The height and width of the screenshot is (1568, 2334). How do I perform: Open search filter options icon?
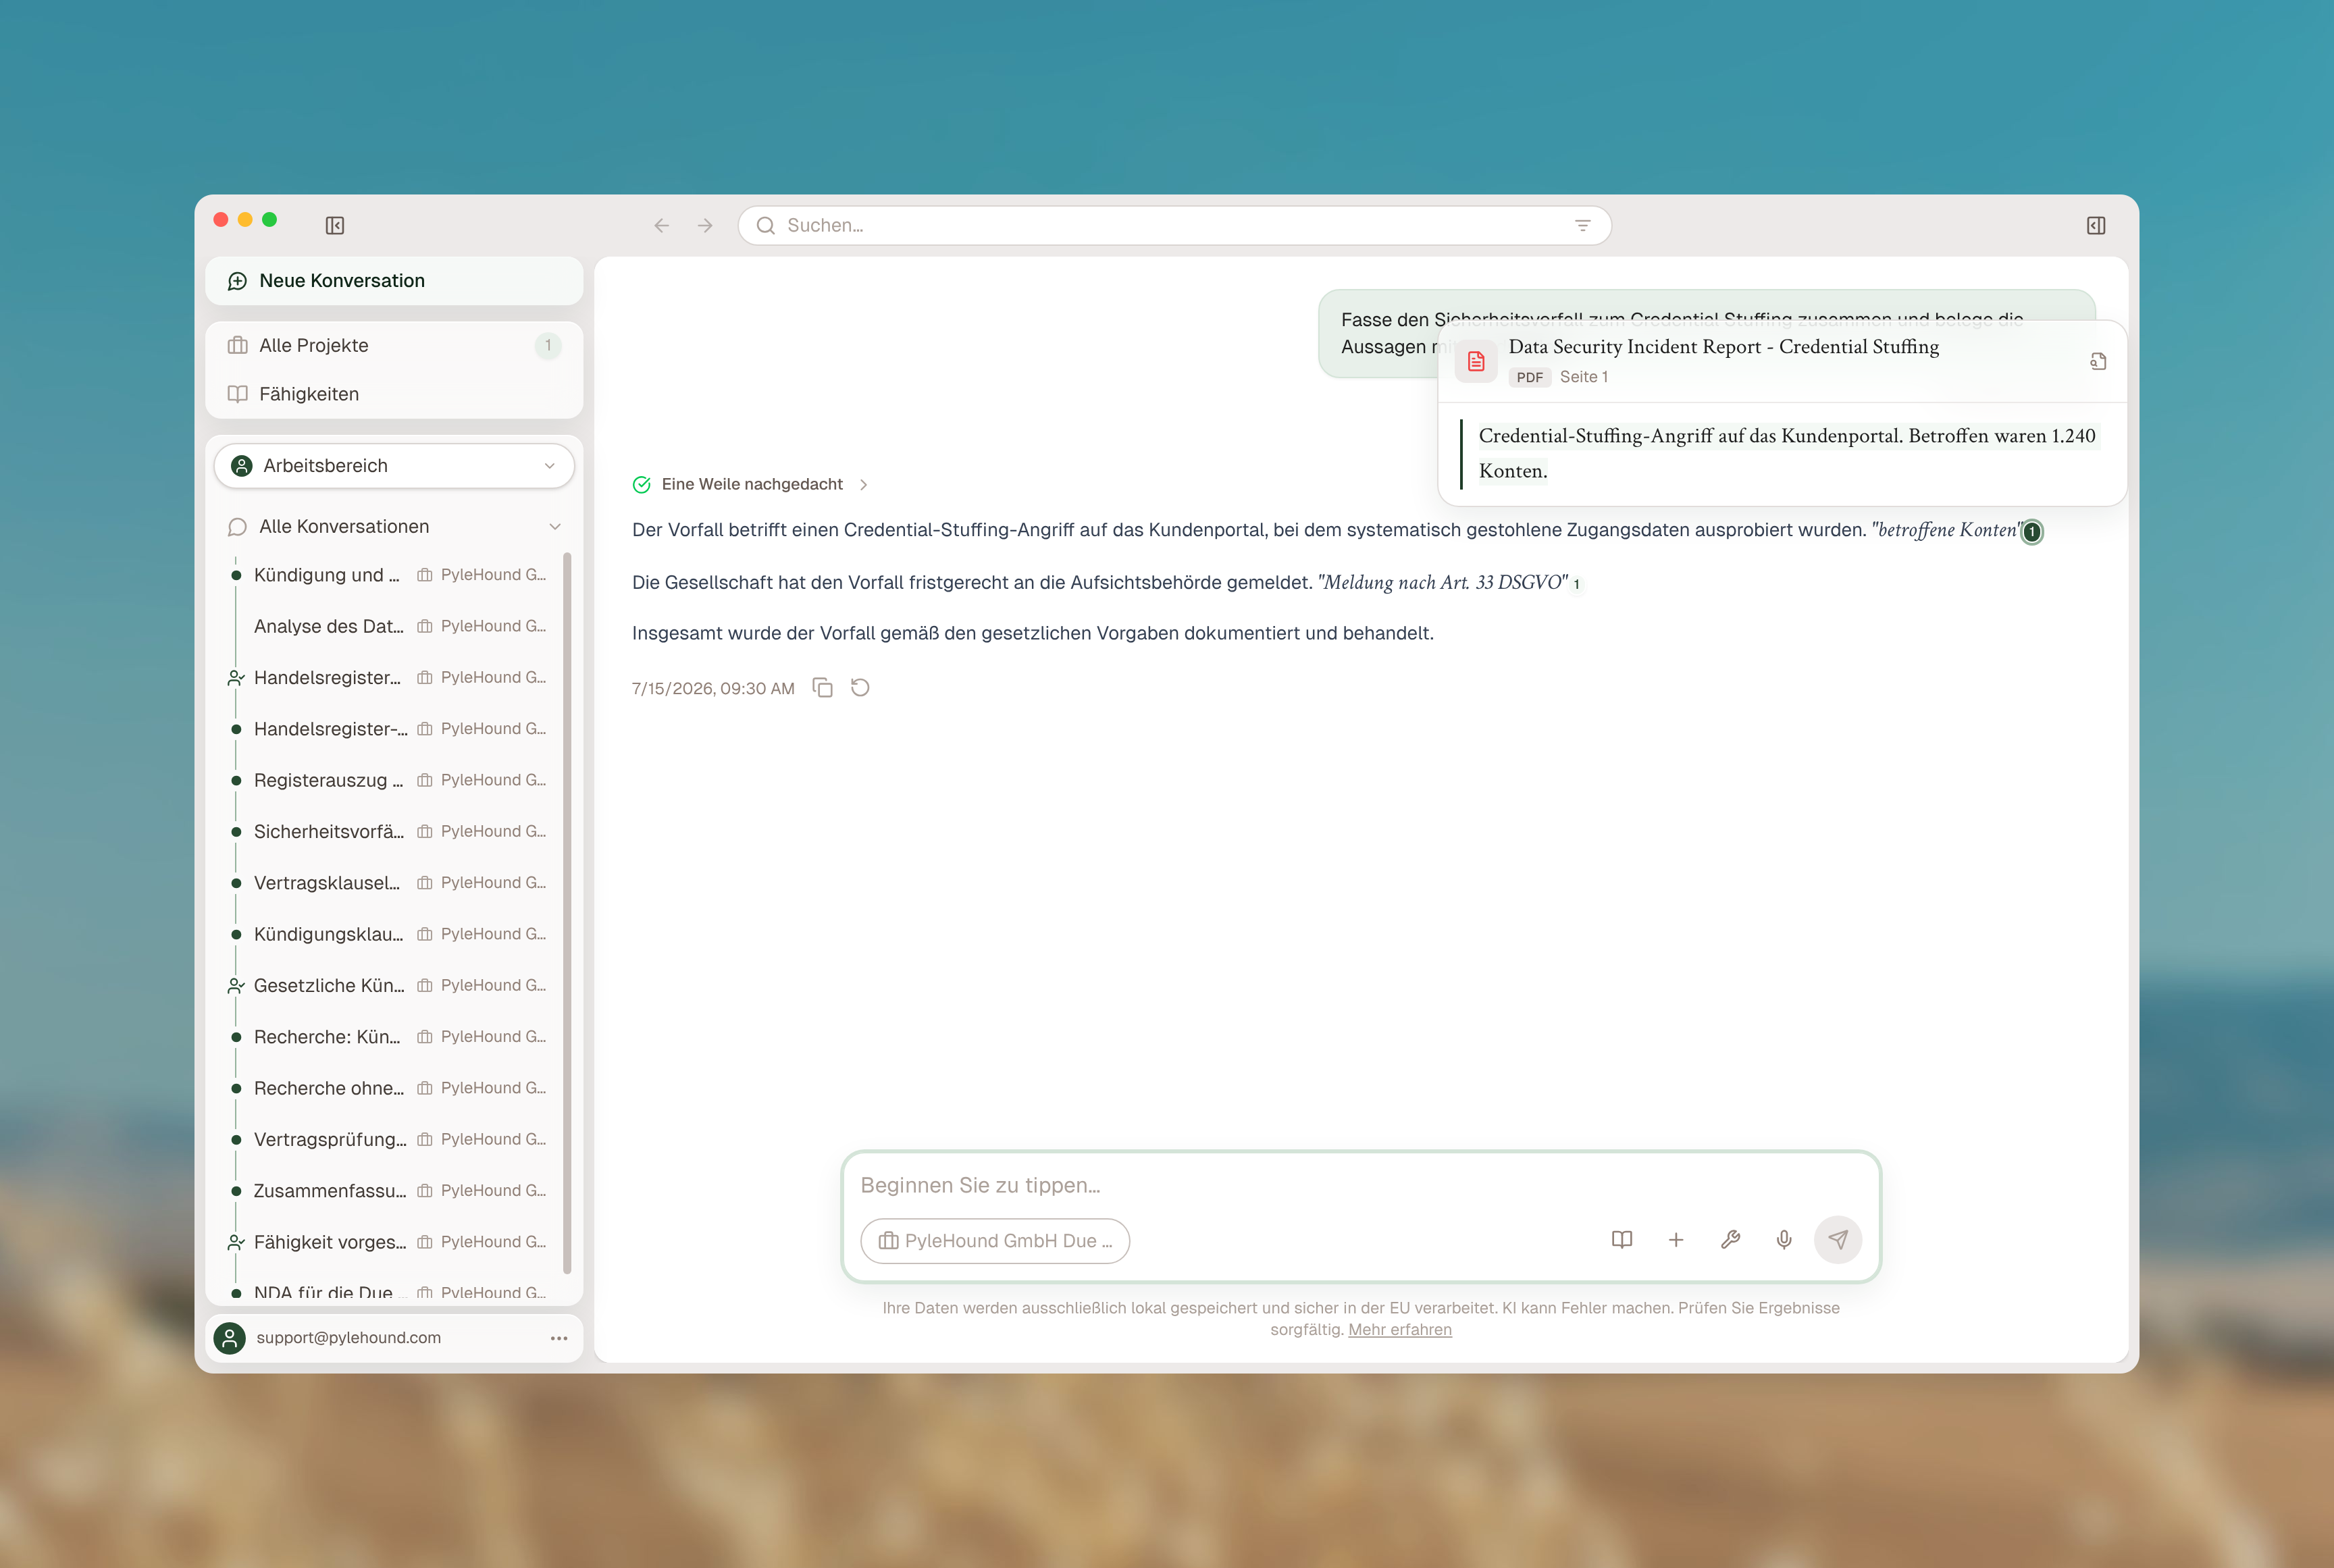tap(1583, 226)
